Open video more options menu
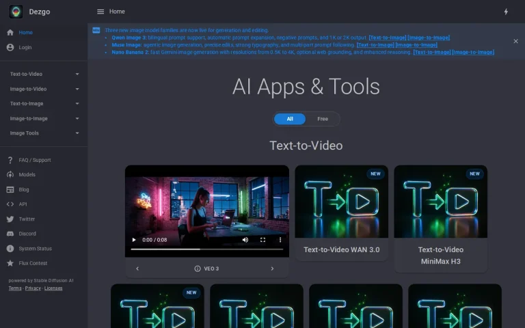 click(280, 240)
